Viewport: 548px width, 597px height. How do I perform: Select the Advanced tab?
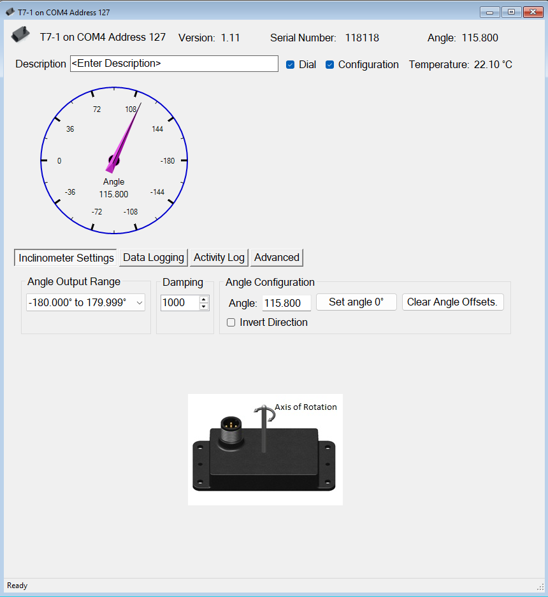[x=276, y=257]
